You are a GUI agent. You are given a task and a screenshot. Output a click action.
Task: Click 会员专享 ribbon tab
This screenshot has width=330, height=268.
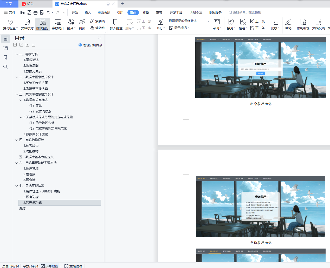tap(196, 12)
